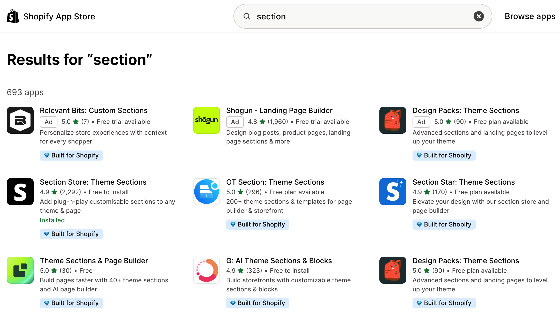Open Relevant Bits: Custom Sections title
Screen dimensions: 559x317
tap(94, 110)
